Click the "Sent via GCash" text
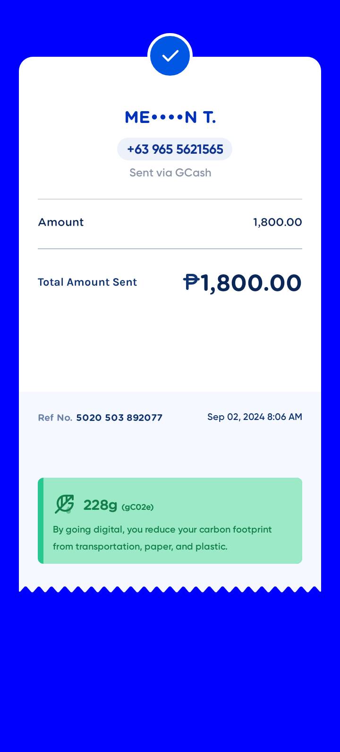The width and height of the screenshot is (340, 752). click(170, 173)
